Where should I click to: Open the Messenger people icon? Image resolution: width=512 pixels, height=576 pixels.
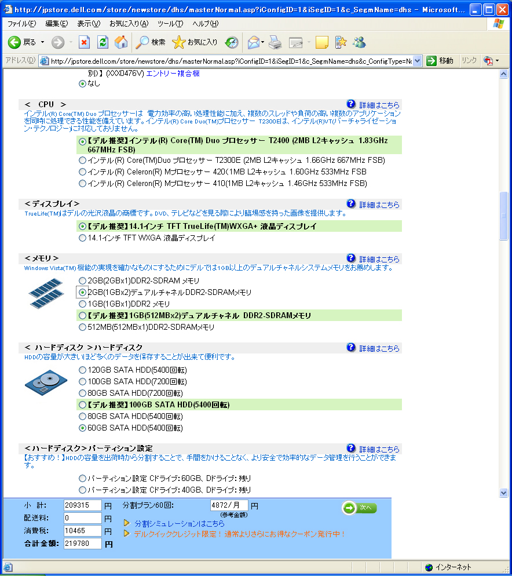[359, 42]
